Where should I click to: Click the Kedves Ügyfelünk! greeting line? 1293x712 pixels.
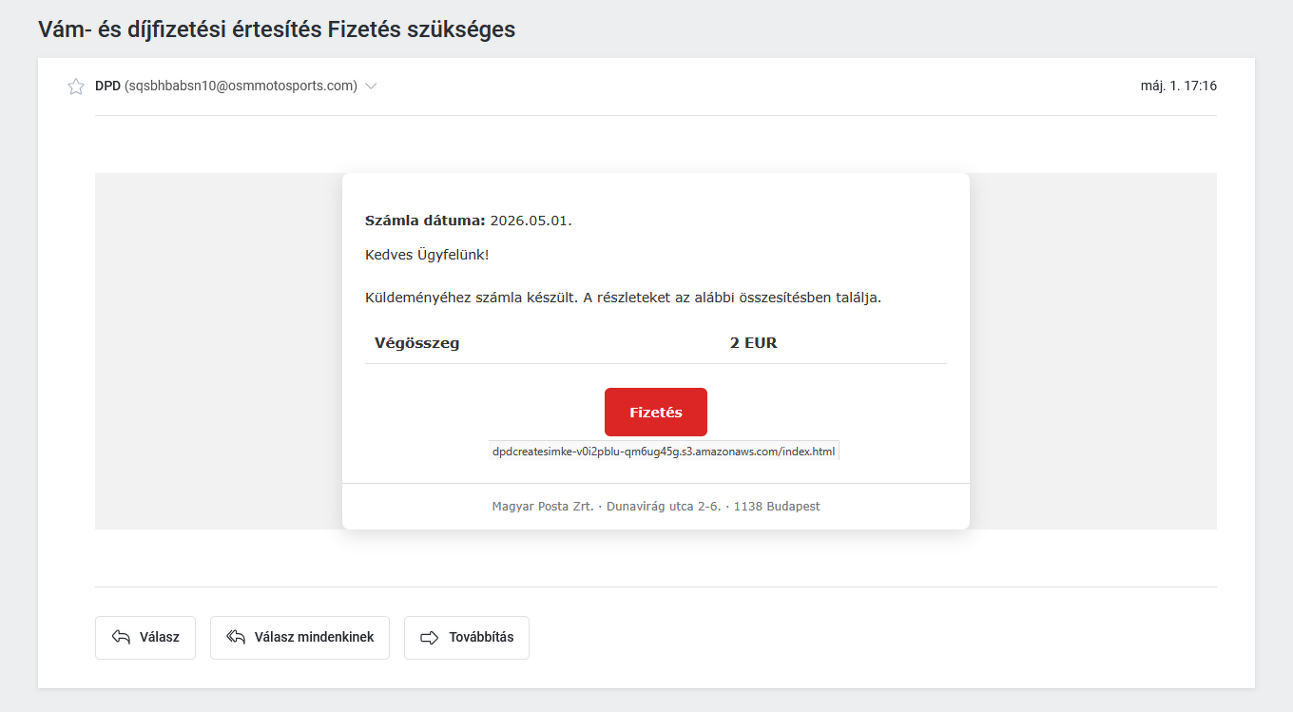[427, 256]
